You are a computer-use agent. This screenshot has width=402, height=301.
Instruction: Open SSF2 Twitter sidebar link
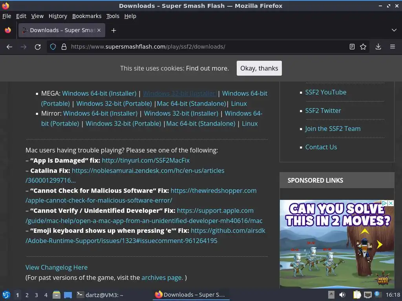pyautogui.click(x=323, y=111)
